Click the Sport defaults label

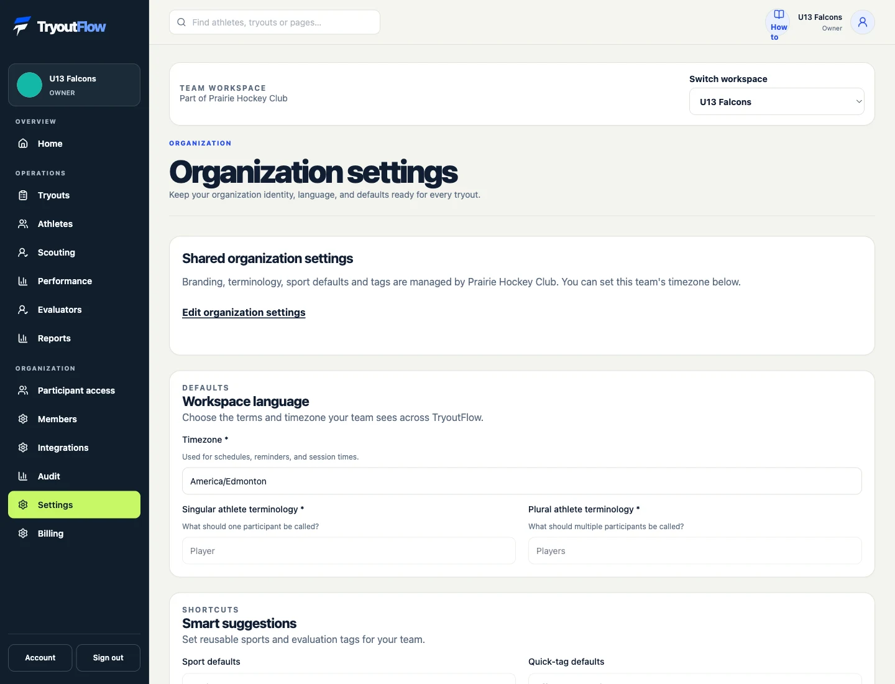(x=211, y=662)
